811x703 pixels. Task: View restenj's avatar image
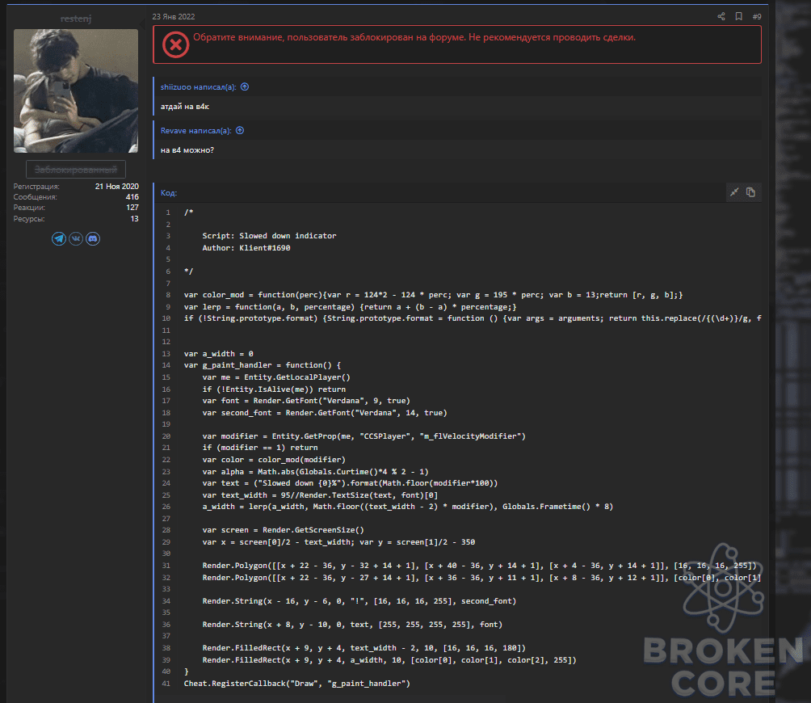point(75,91)
